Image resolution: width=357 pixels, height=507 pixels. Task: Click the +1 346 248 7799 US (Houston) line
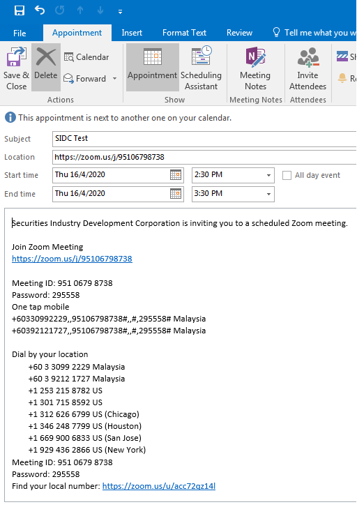(85, 426)
